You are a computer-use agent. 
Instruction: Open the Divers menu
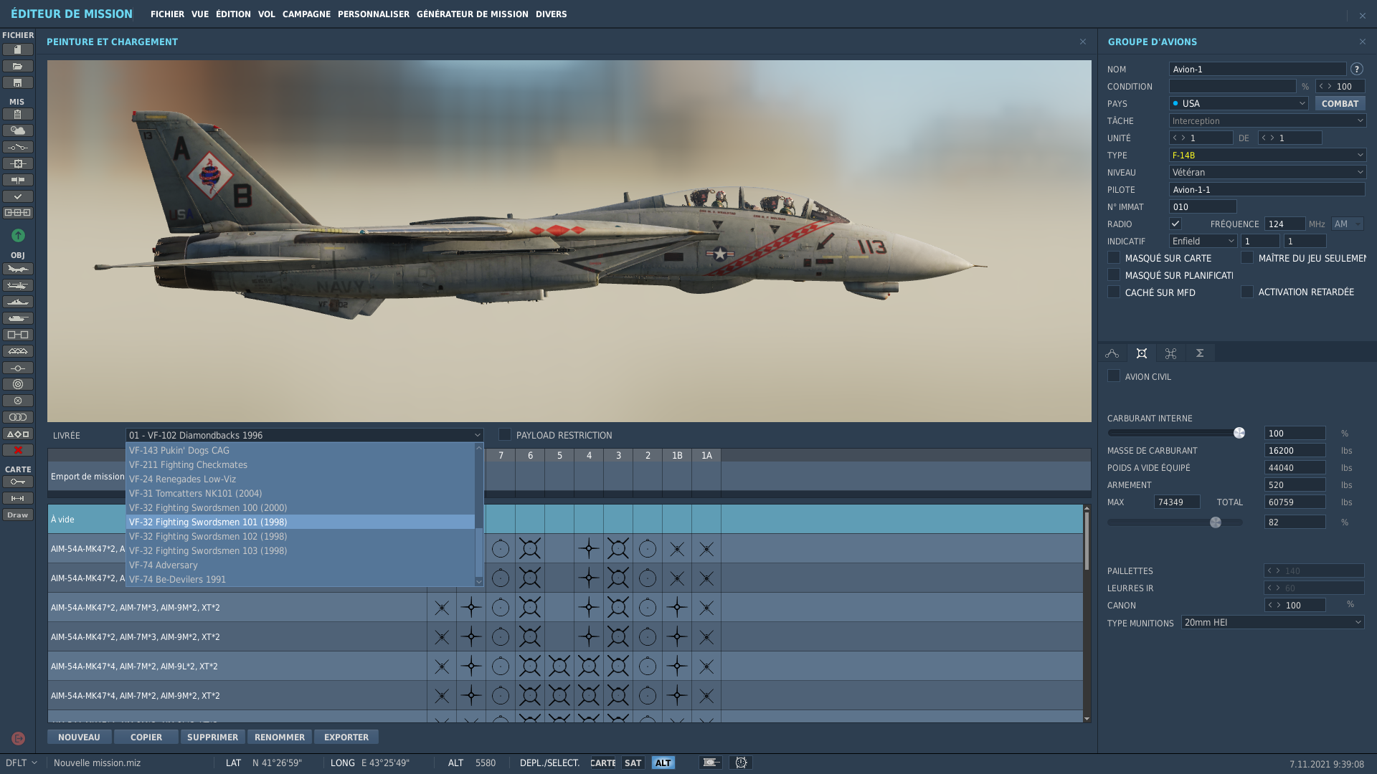pos(551,14)
